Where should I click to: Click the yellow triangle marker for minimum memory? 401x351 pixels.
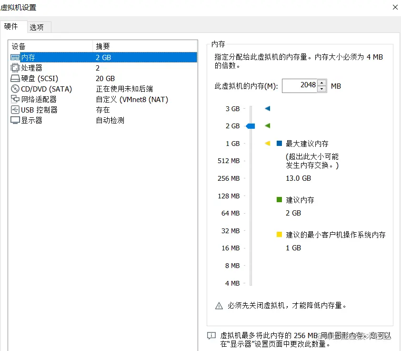point(267,143)
